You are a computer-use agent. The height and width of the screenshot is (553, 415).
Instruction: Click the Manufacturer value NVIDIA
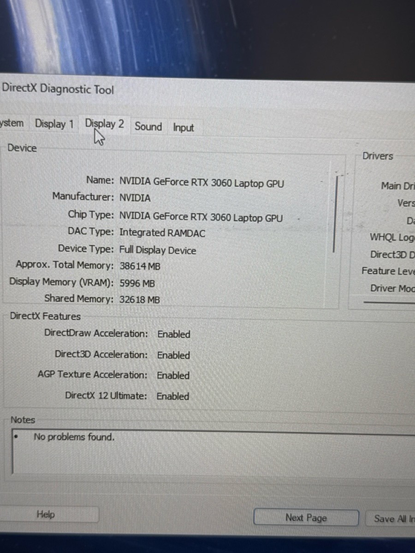coord(135,198)
